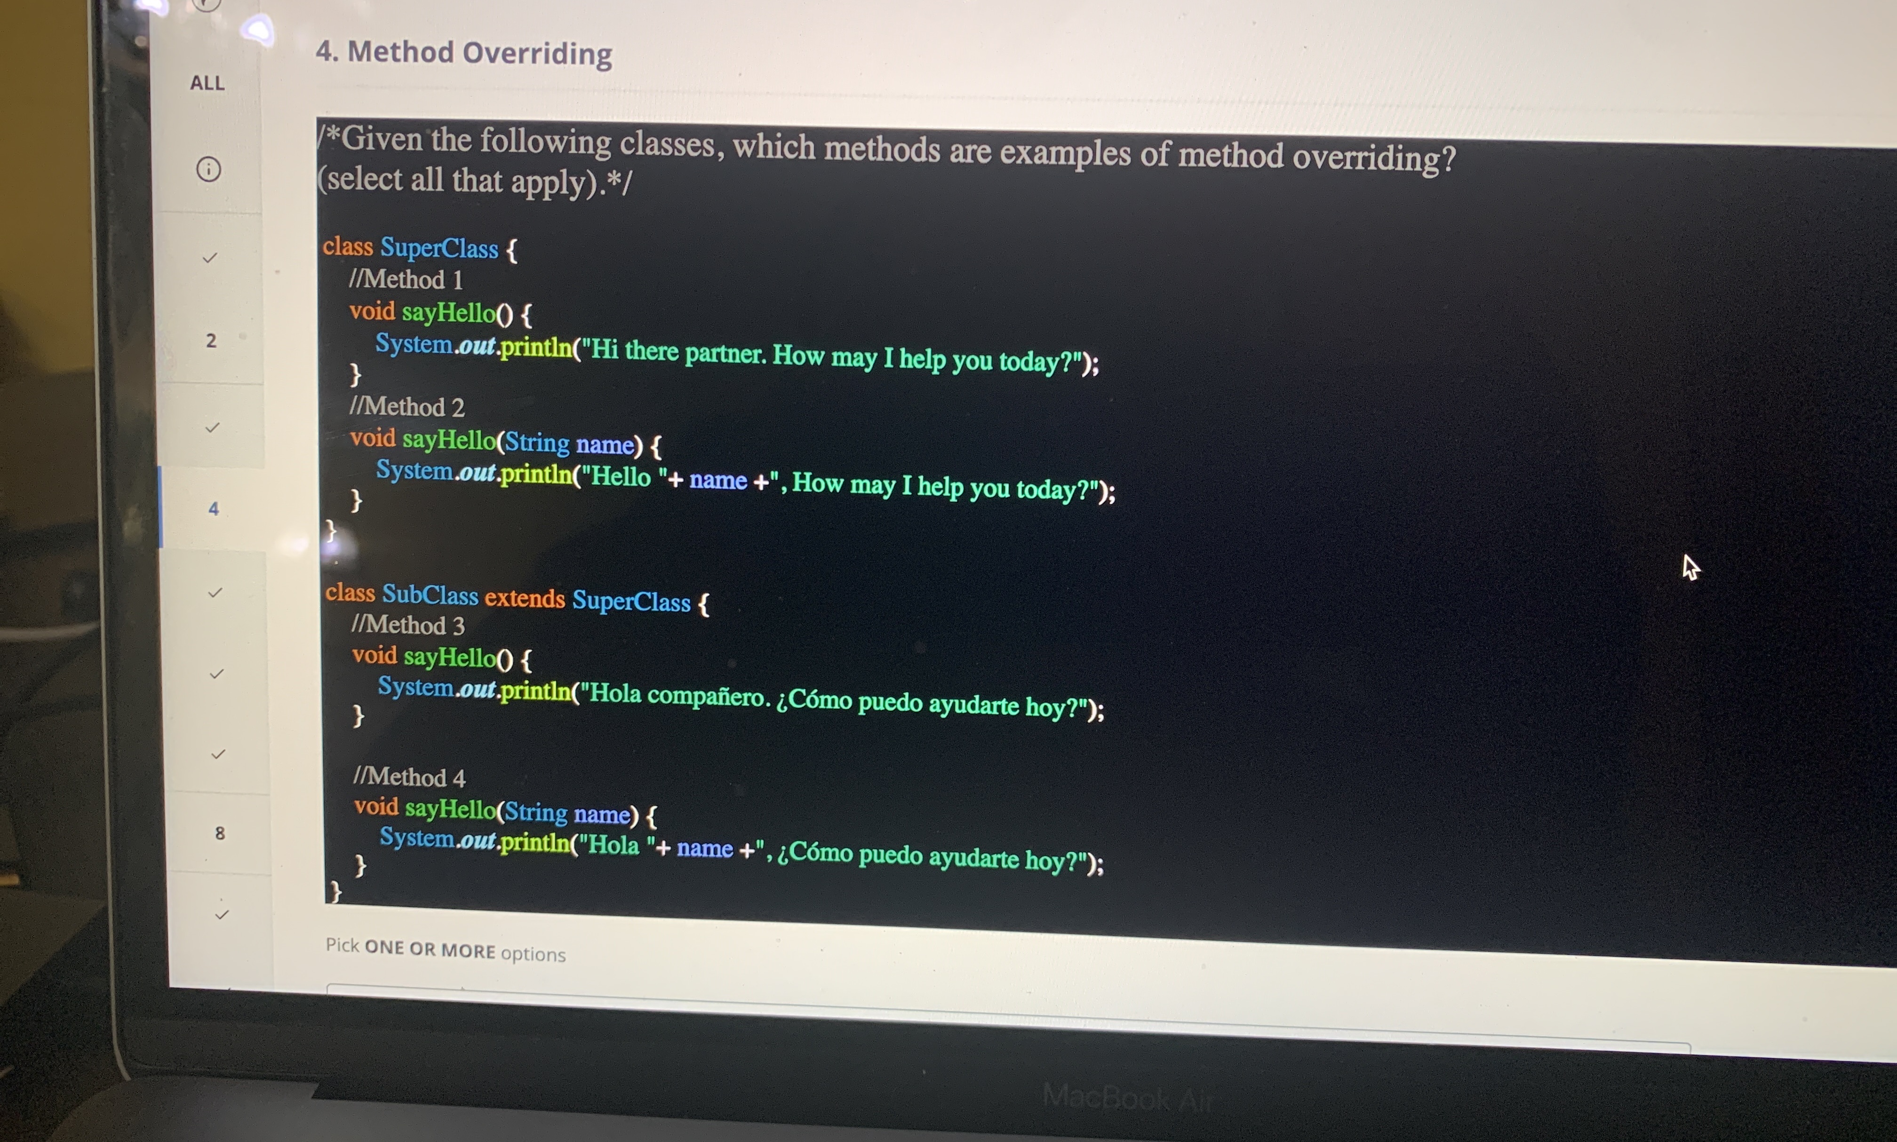Open question 6 via its checkmark icon
This screenshot has height=1142, width=1897.
[x=217, y=674]
